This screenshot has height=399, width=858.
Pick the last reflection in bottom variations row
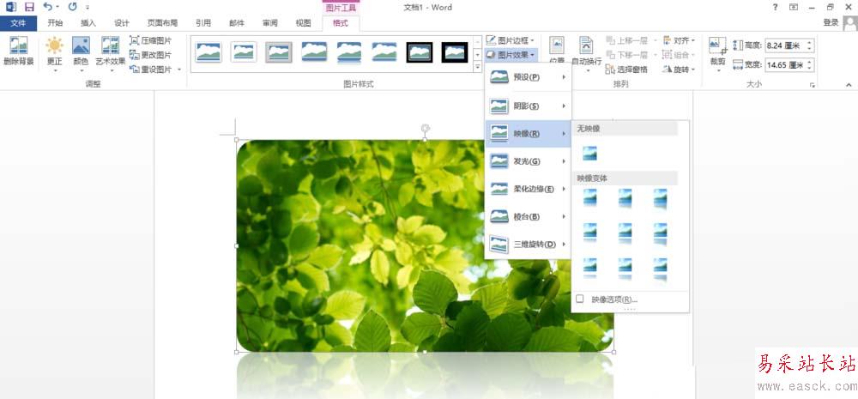660,269
